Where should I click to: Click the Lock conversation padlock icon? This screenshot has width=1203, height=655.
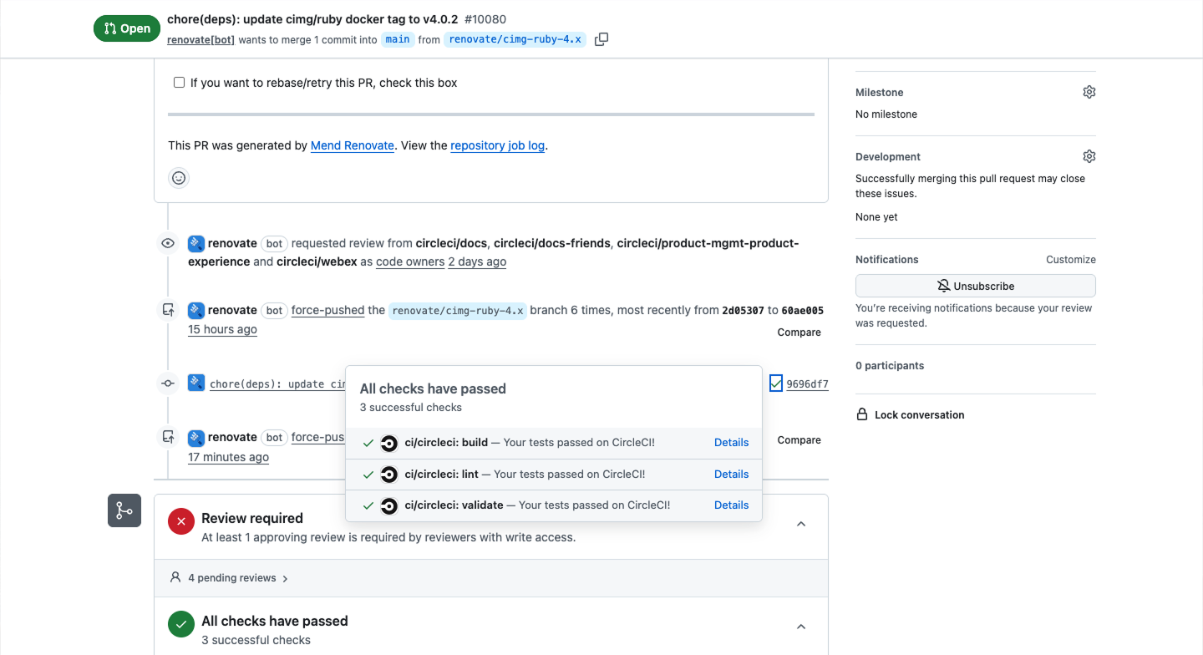(862, 414)
